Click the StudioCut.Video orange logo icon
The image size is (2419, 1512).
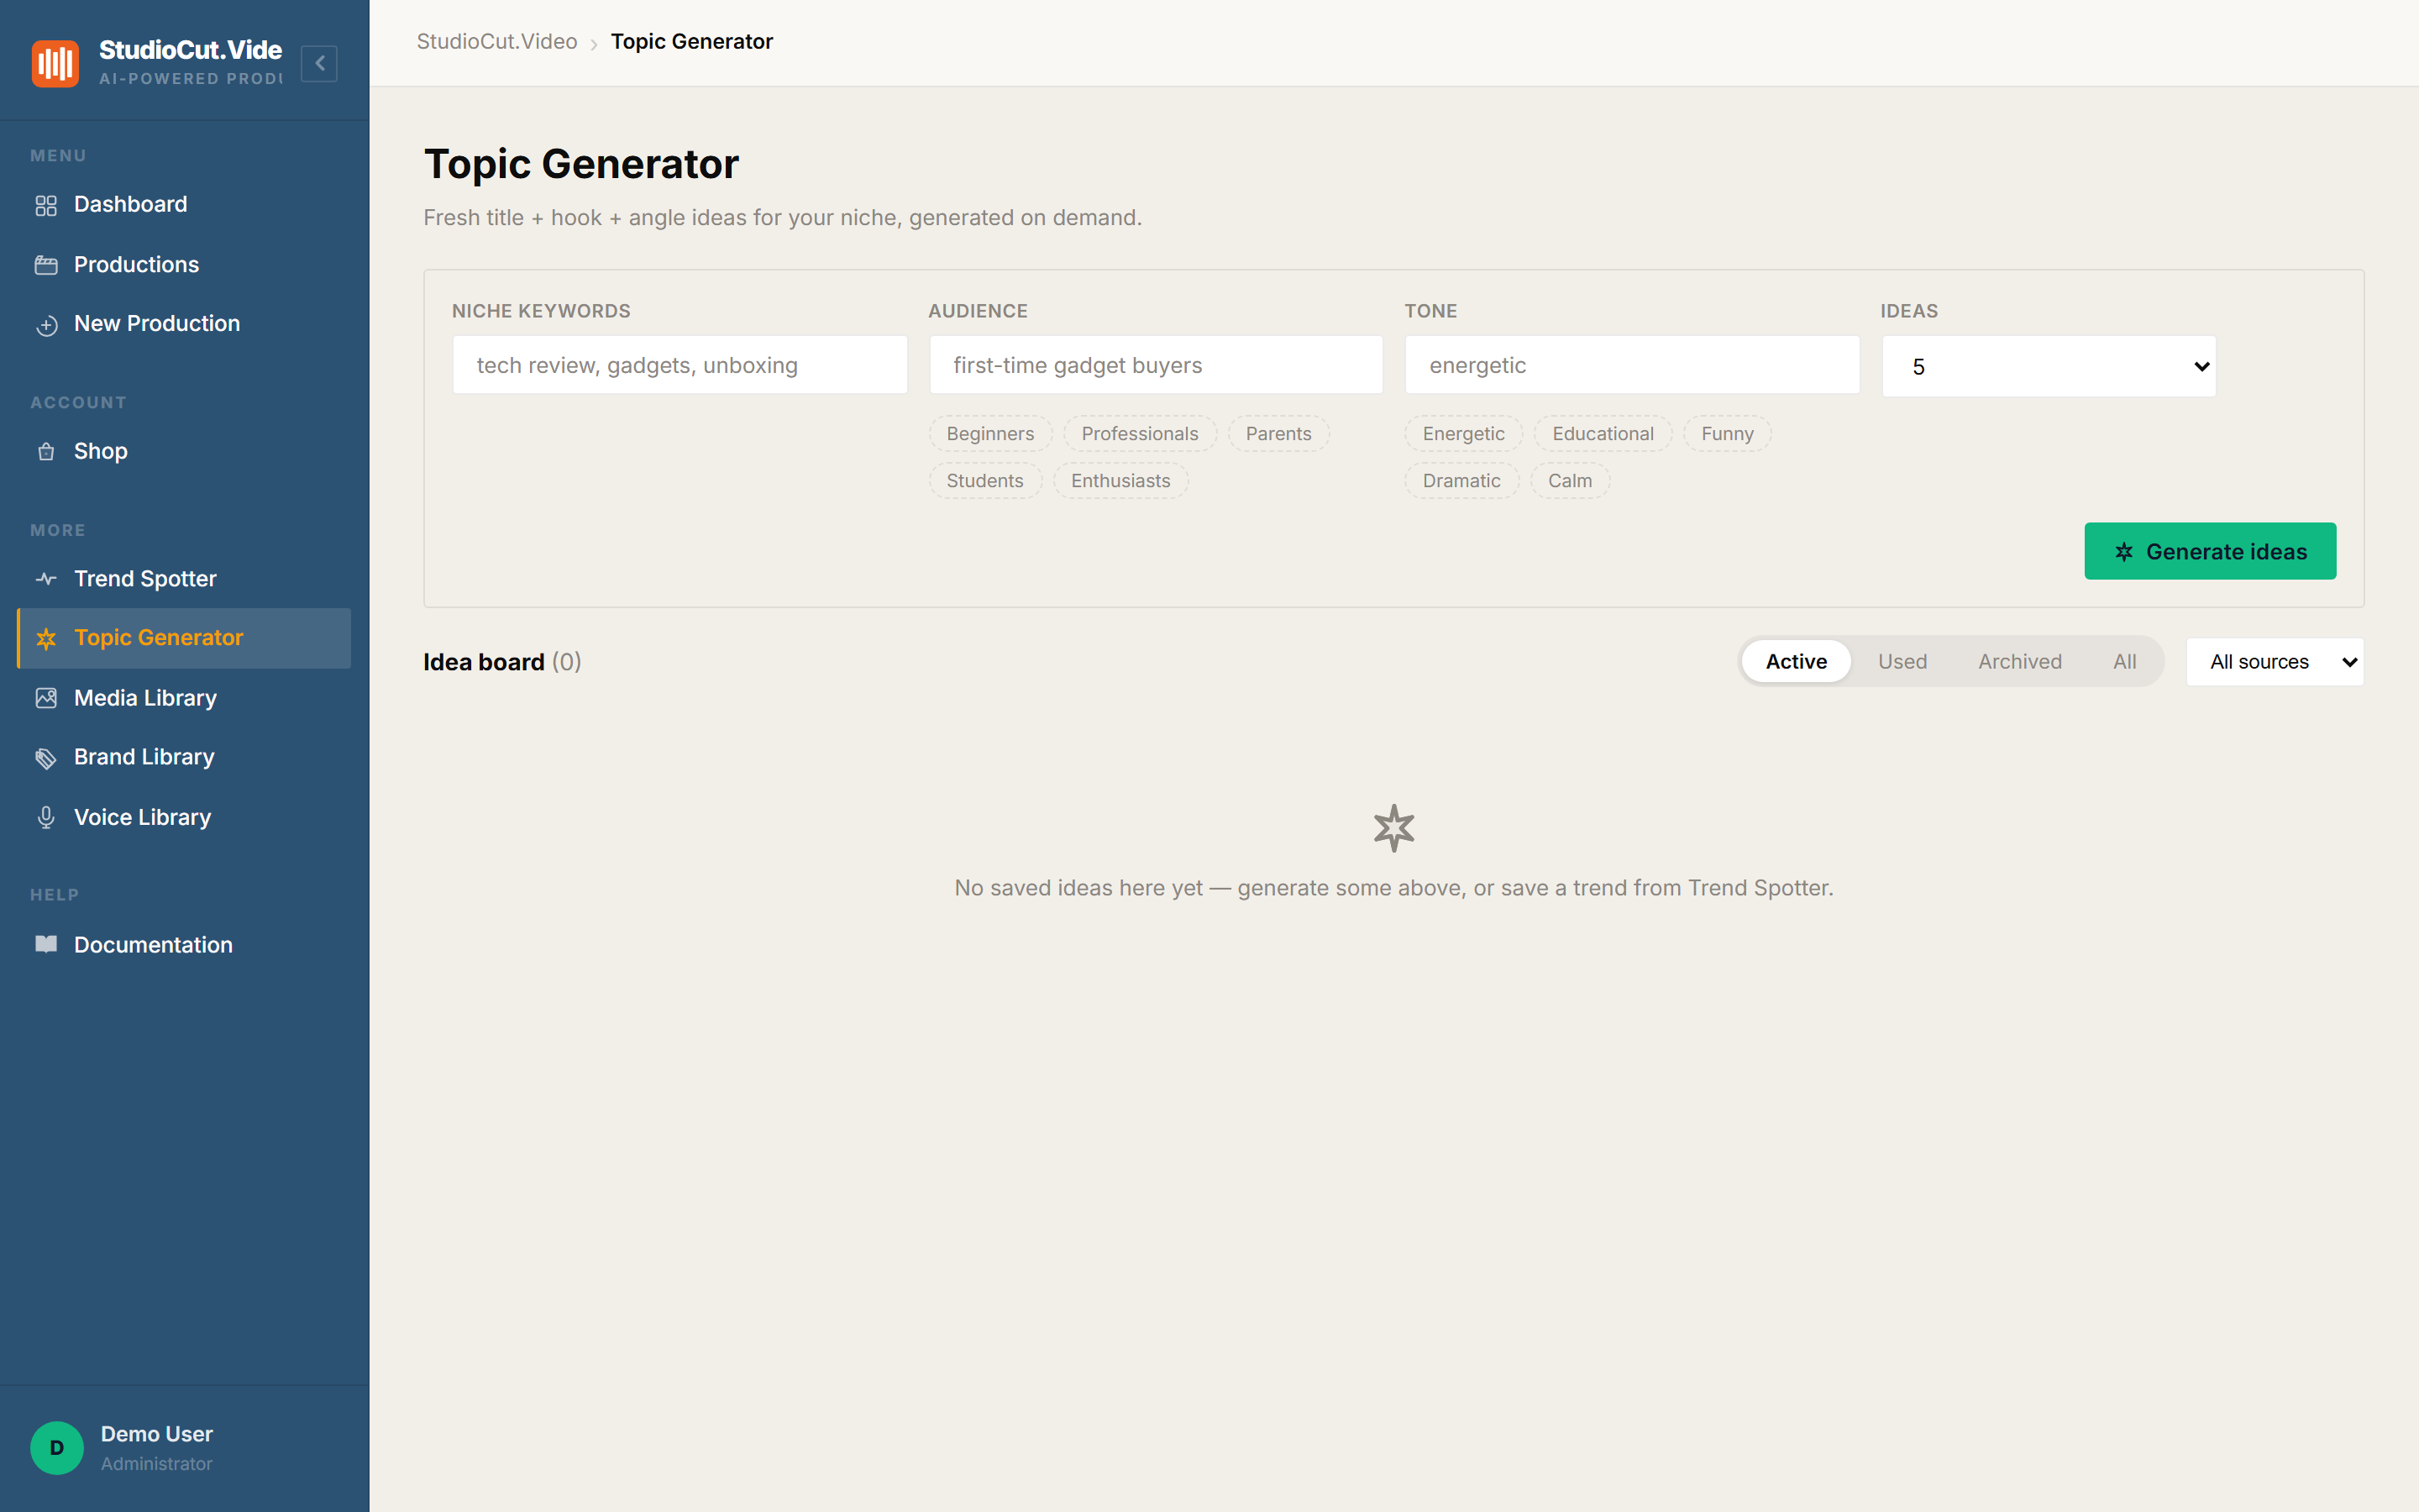point(55,63)
